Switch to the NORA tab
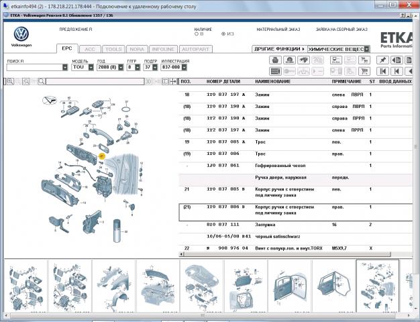 click(x=137, y=49)
